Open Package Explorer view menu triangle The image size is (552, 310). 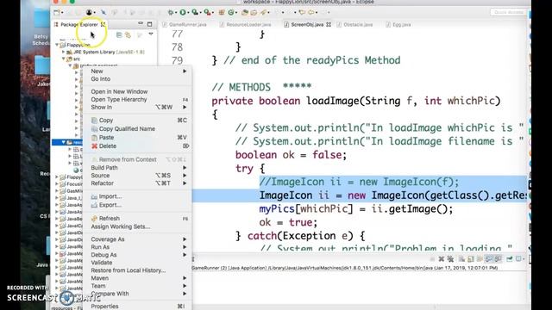click(x=151, y=34)
